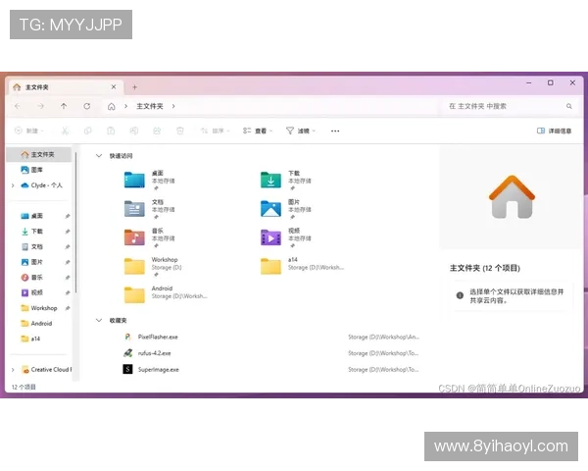Open the Android folder in quick access
The image size is (588, 471).
pos(166,294)
